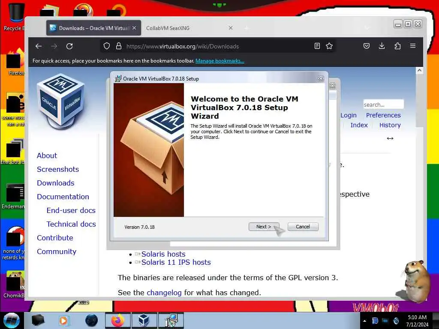This screenshot has width=439, height=329.
Task: Click the double-headed arrow width toggle
Action: coord(390,138)
